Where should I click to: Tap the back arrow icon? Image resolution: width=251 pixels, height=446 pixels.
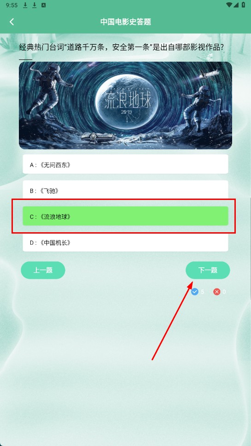pyautogui.click(x=12, y=22)
